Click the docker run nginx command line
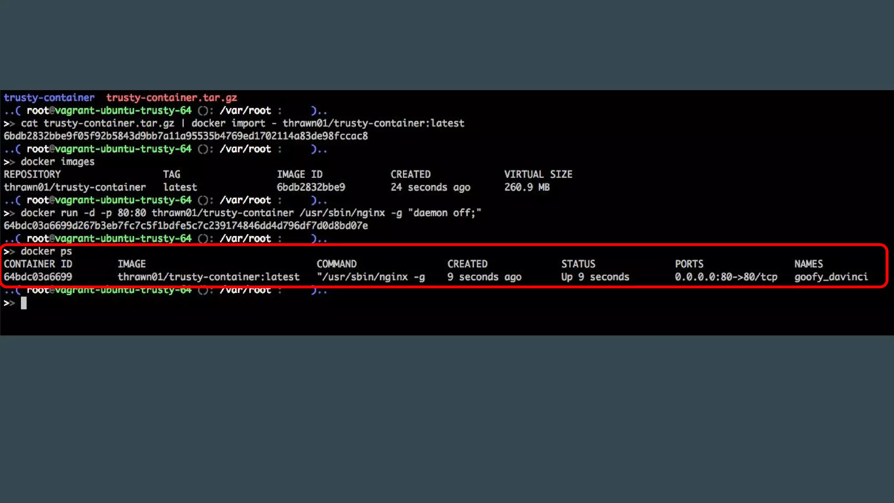The height and width of the screenshot is (503, 894). coord(251,213)
